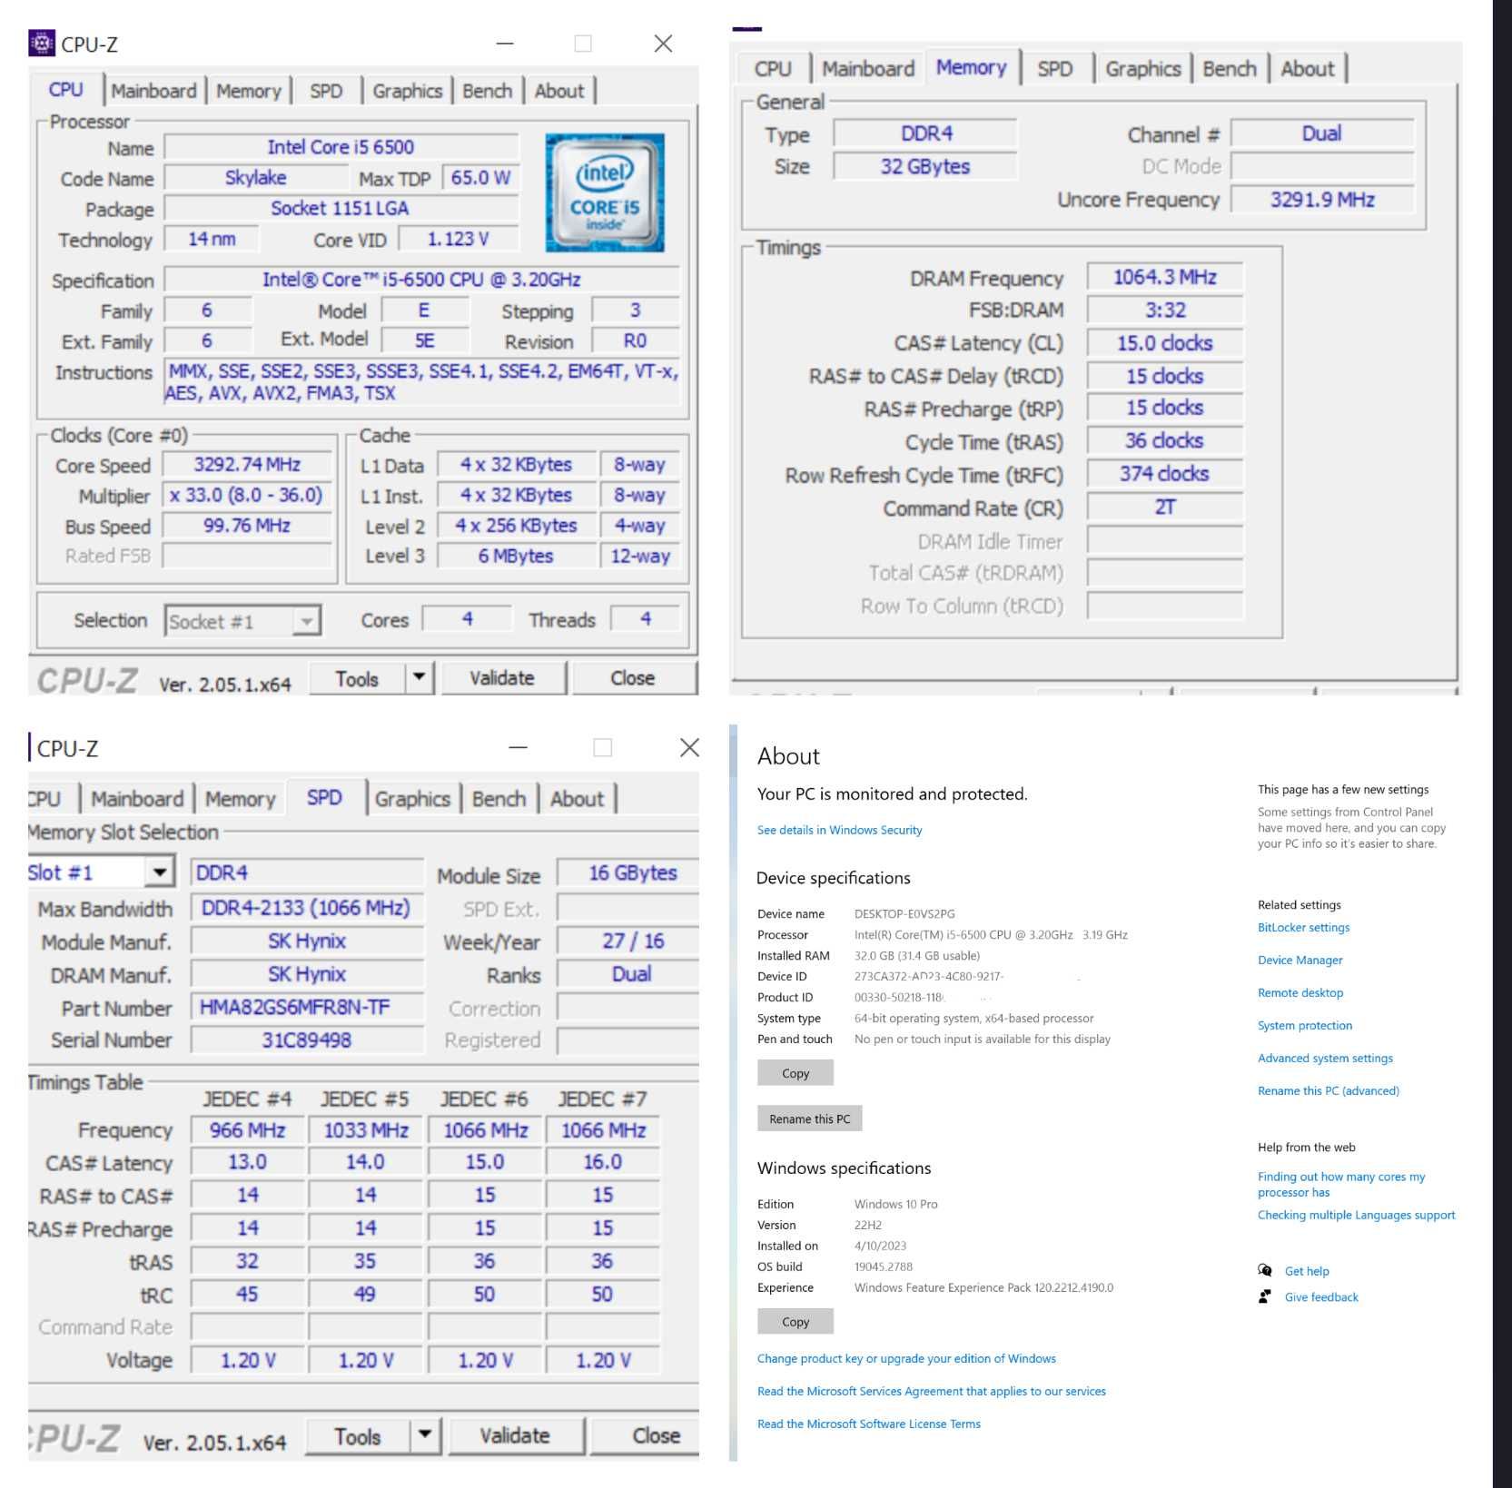Click the Get help link
Viewport: 1512px width, 1488px height.
tap(1307, 1271)
